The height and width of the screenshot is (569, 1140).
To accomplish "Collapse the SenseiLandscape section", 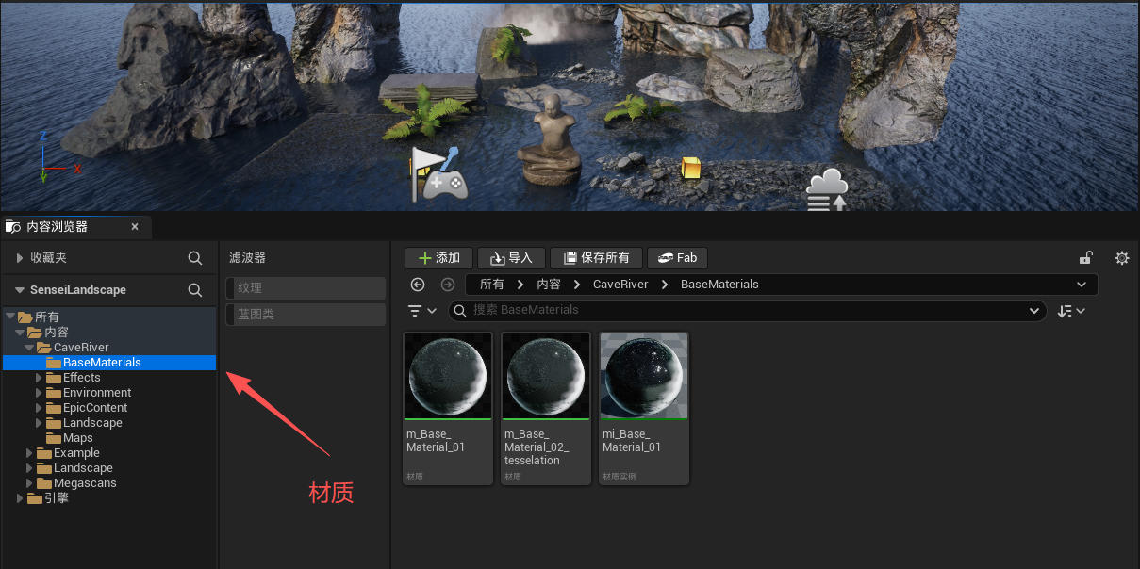I will (20, 289).
